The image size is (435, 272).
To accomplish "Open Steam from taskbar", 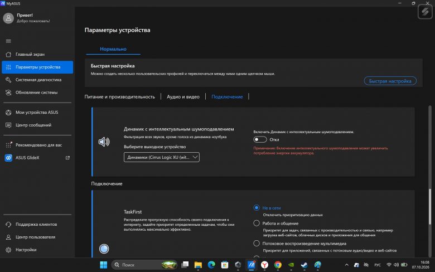I will point(304,265).
